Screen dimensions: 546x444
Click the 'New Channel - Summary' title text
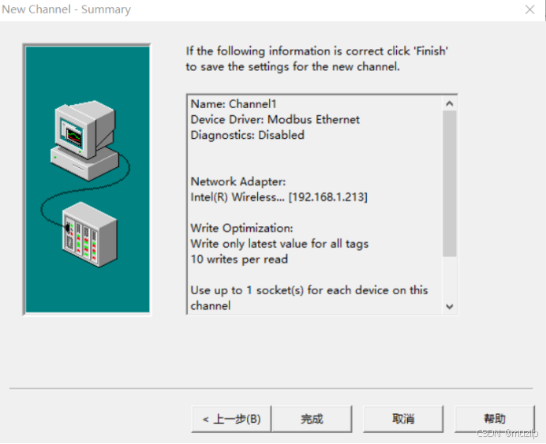(66, 9)
